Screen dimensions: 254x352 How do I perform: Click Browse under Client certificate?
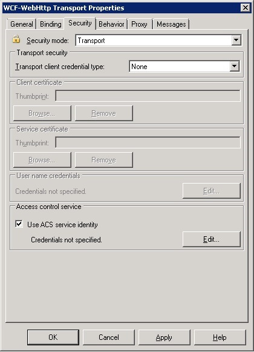[x=42, y=113]
